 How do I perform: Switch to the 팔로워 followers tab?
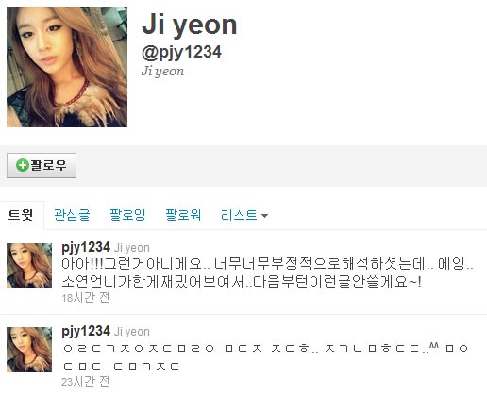pyautogui.click(x=183, y=215)
